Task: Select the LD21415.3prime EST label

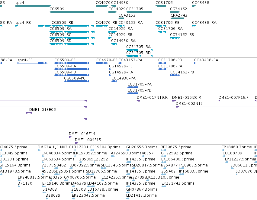Action: tap(141, 195)
